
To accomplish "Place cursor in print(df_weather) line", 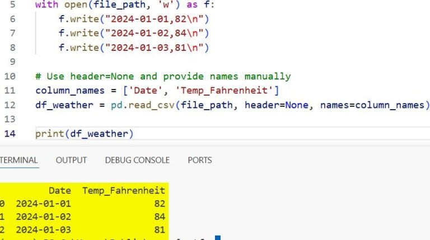I will [x=84, y=134].
